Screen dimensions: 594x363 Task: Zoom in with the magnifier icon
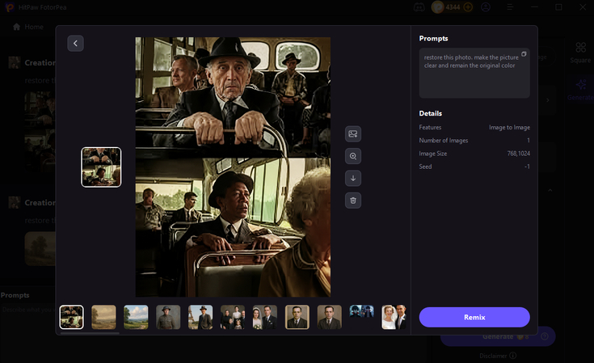pyautogui.click(x=353, y=156)
